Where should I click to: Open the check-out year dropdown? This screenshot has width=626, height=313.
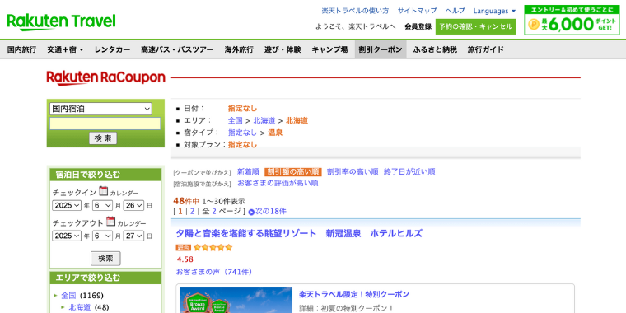coord(67,236)
